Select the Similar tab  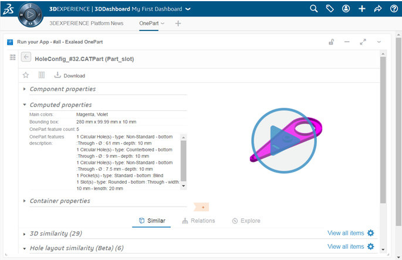(x=152, y=221)
